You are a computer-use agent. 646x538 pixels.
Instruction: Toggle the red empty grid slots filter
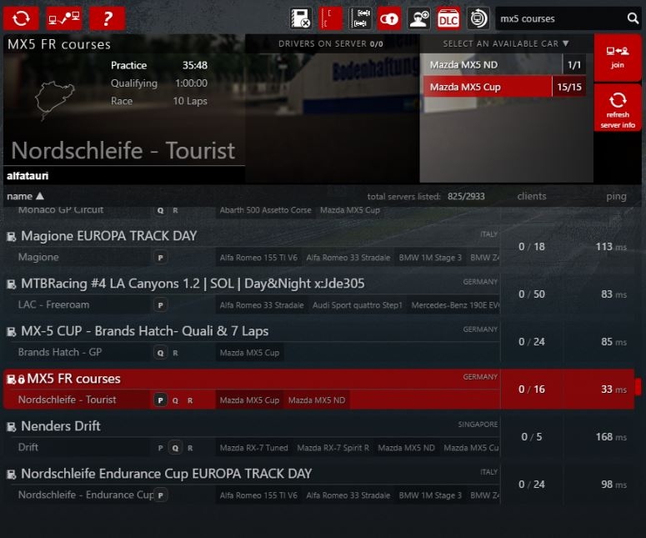[330, 18]
